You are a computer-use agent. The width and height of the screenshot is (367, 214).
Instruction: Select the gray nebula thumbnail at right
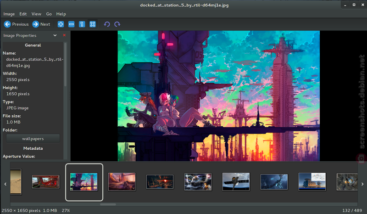pos(347,182)
